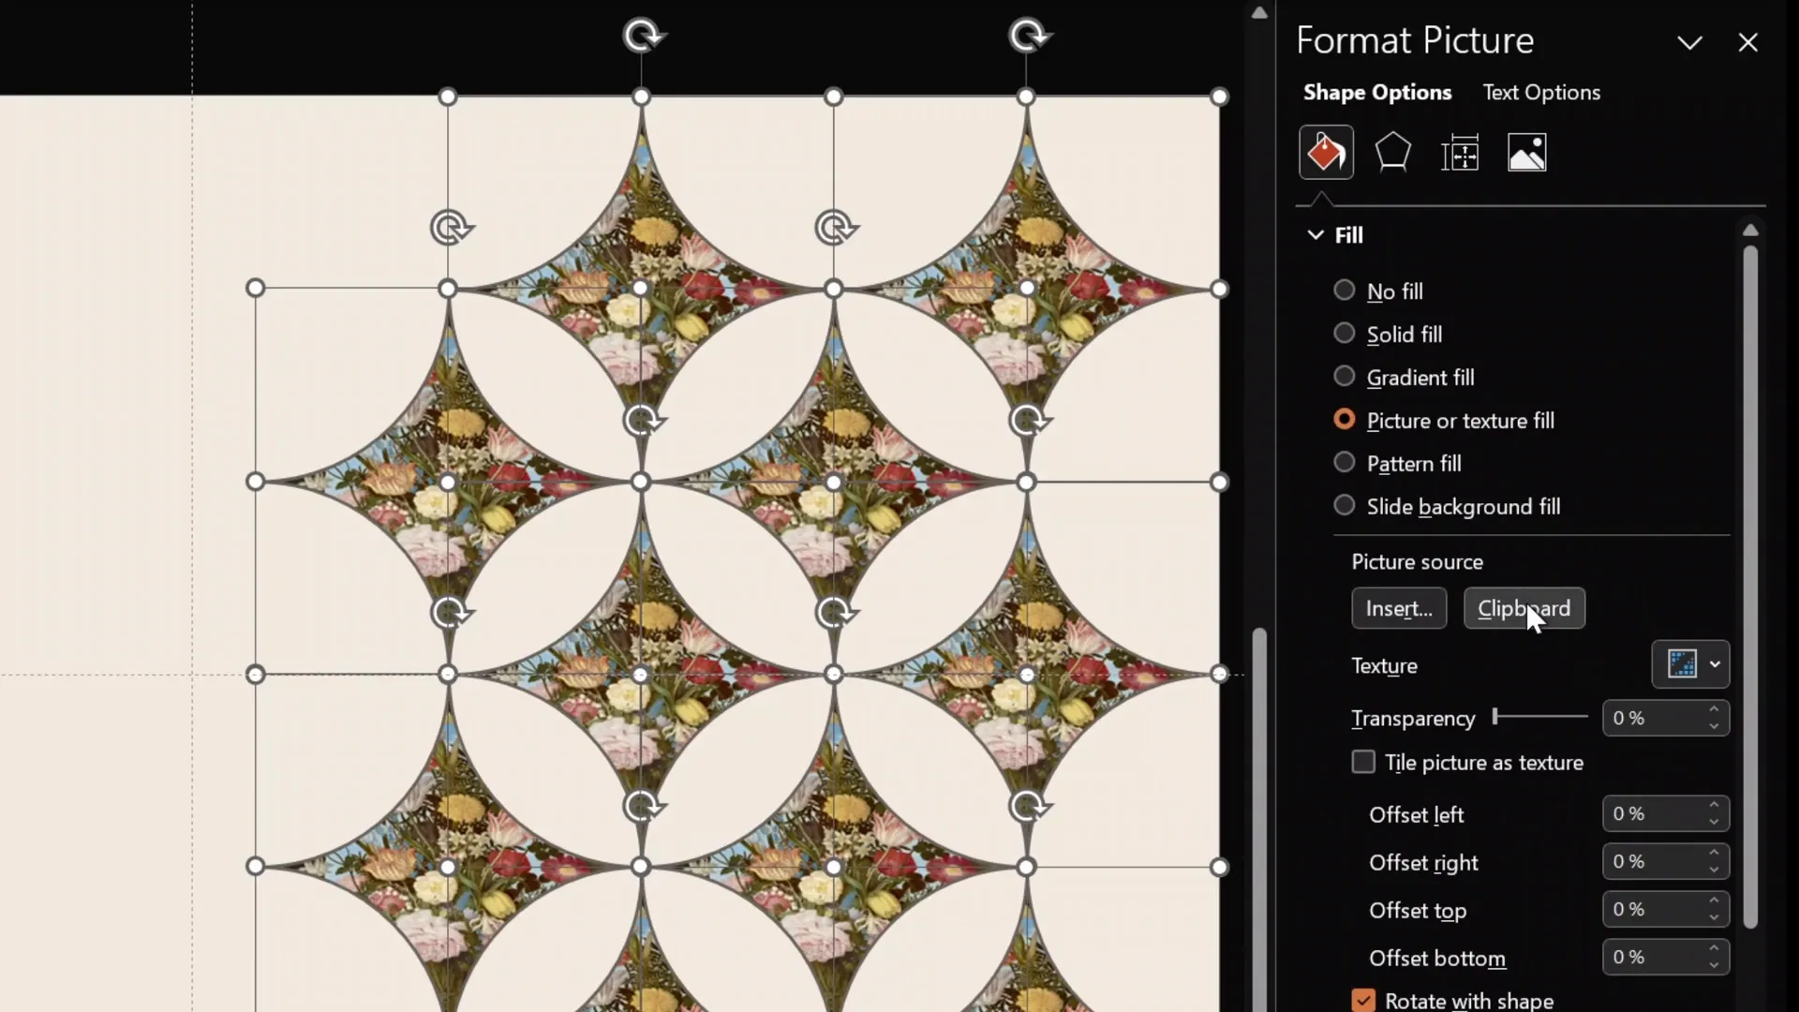
Task: Switch to Shape Options tab
Action: pyautogui.click(x=1377, y=92)
